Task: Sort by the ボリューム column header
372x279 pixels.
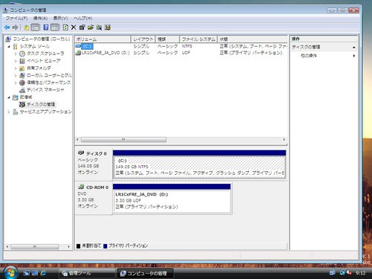Action: [103, 39]
